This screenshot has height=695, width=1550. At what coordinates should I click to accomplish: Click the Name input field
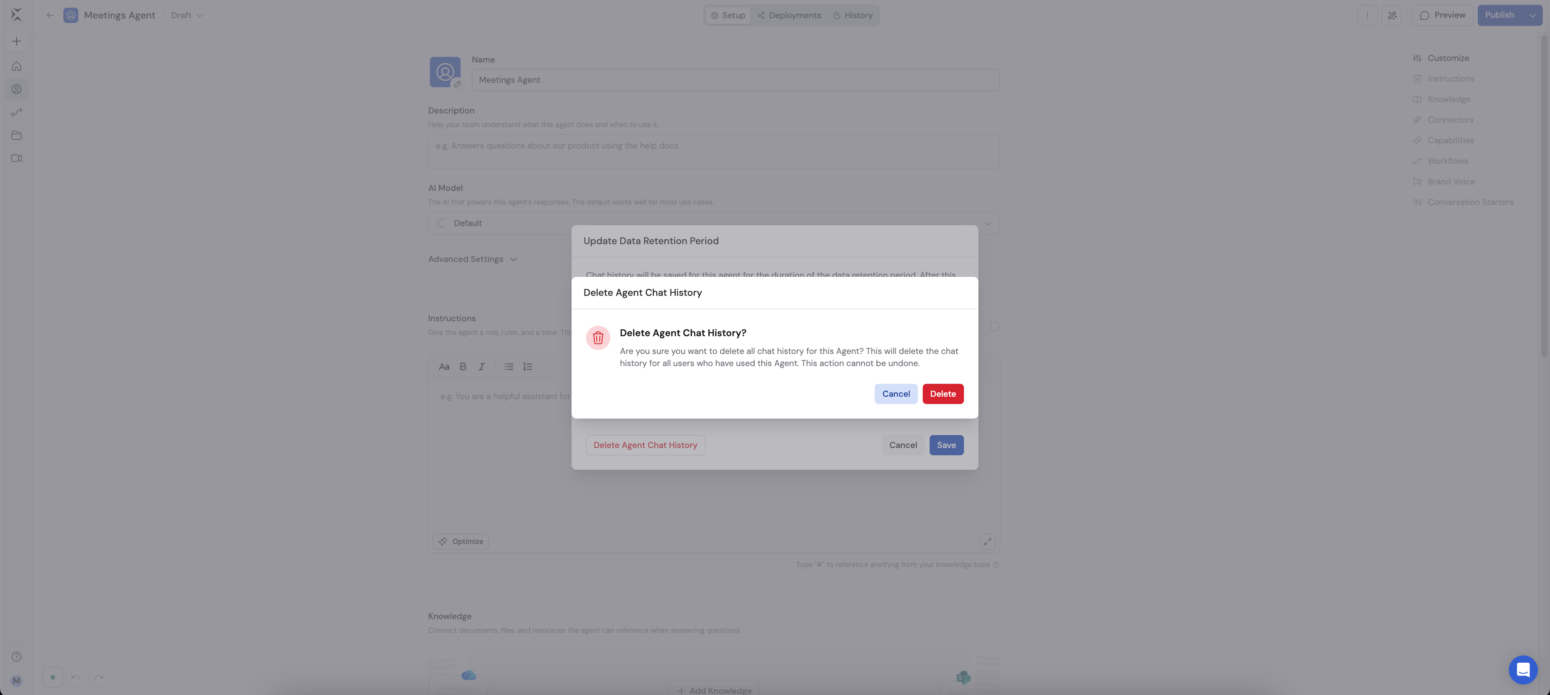point(735,80)
